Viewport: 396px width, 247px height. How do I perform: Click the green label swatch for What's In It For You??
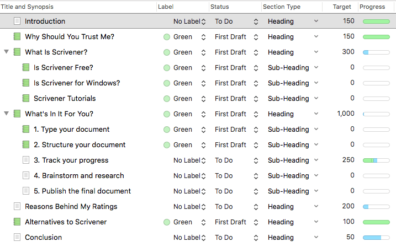tap(167, 114)
